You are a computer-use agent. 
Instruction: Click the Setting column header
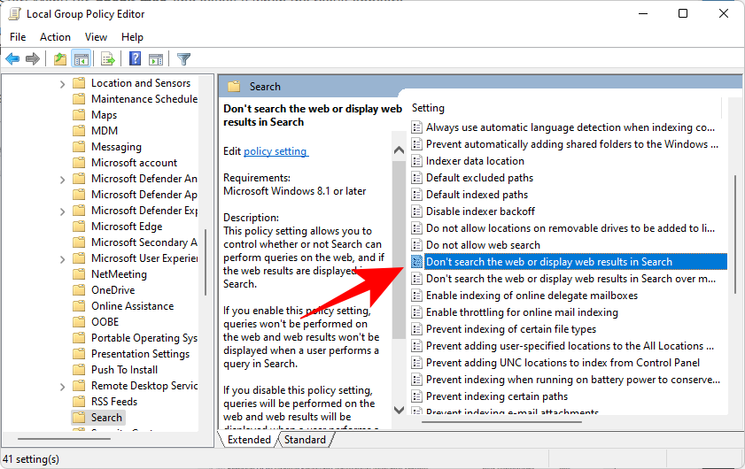pyautogui.click(x=429, y=108)
